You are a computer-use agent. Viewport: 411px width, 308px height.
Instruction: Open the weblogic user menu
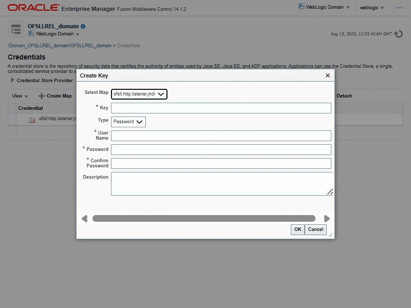click(x=371, y=8)
